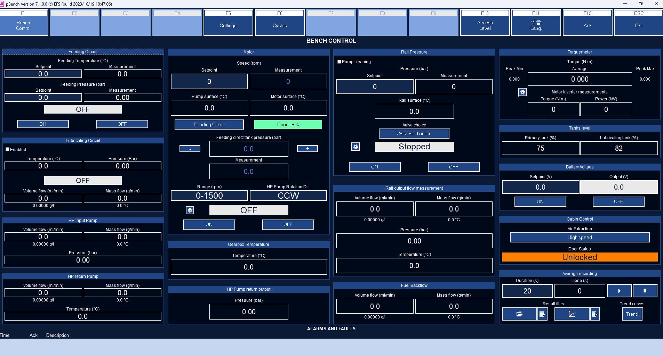
Task: Open the Calibrated orifice valve choice
Action: 414,134
